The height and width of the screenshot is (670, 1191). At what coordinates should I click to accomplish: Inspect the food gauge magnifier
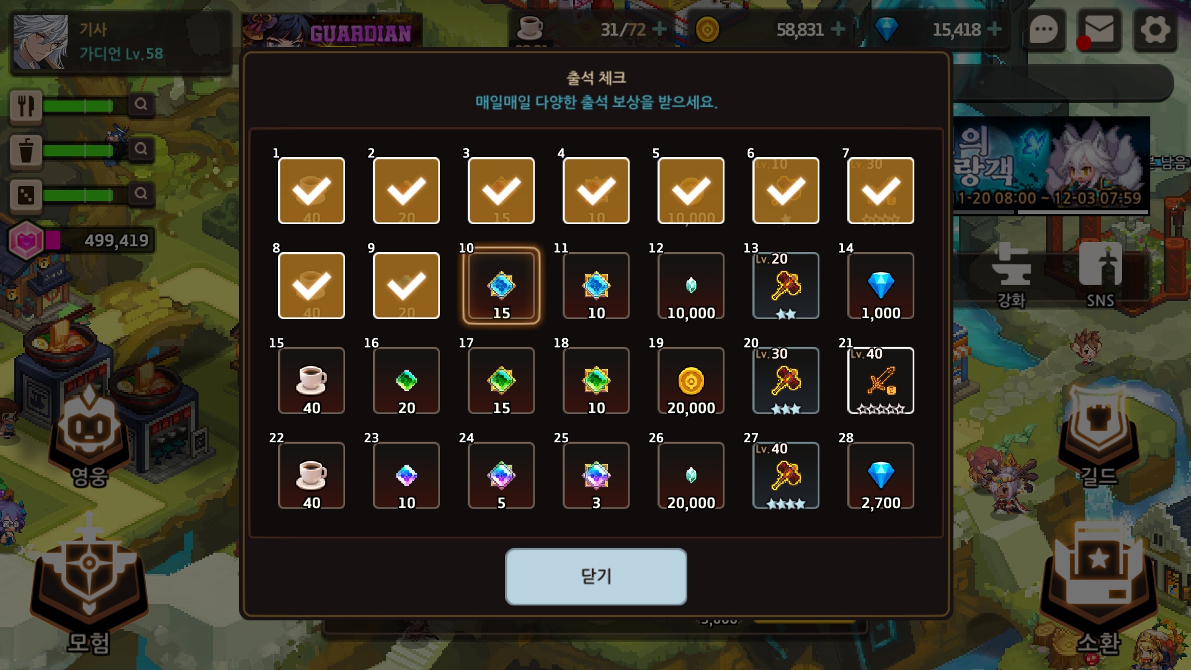tap(141, 104)
